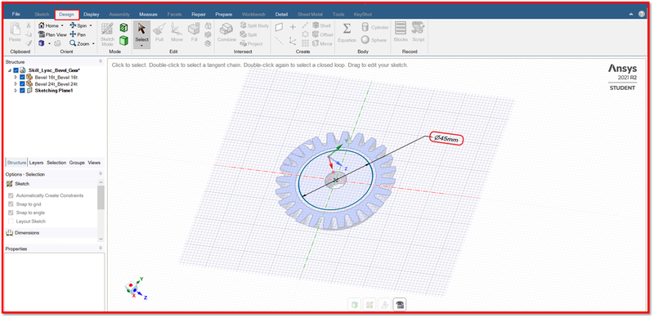Choose the Pull tool
The width and height of the screenshot is (654, 318).
pyautogui.click(x=159, y=33)
